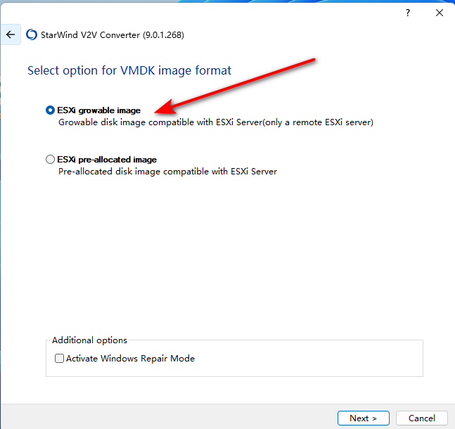455x429 pixels.
Task: Close the V2V Converter dialog
Action: [x=440, y=13]
